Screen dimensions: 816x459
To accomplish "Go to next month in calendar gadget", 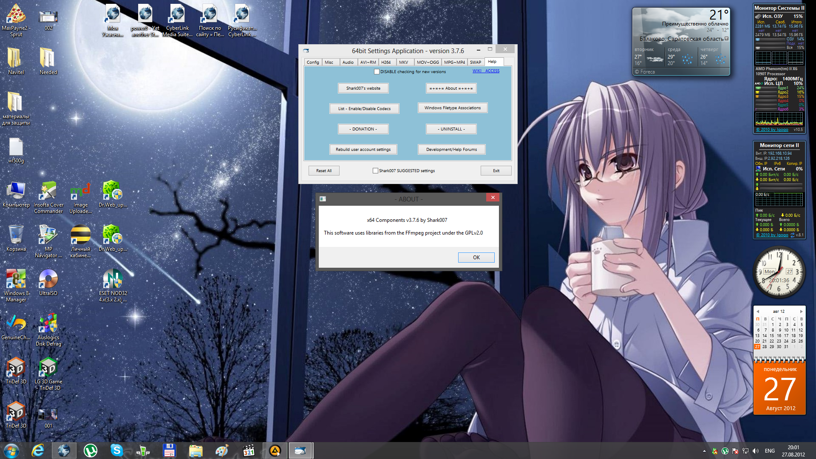I will (x=801, y=312).
